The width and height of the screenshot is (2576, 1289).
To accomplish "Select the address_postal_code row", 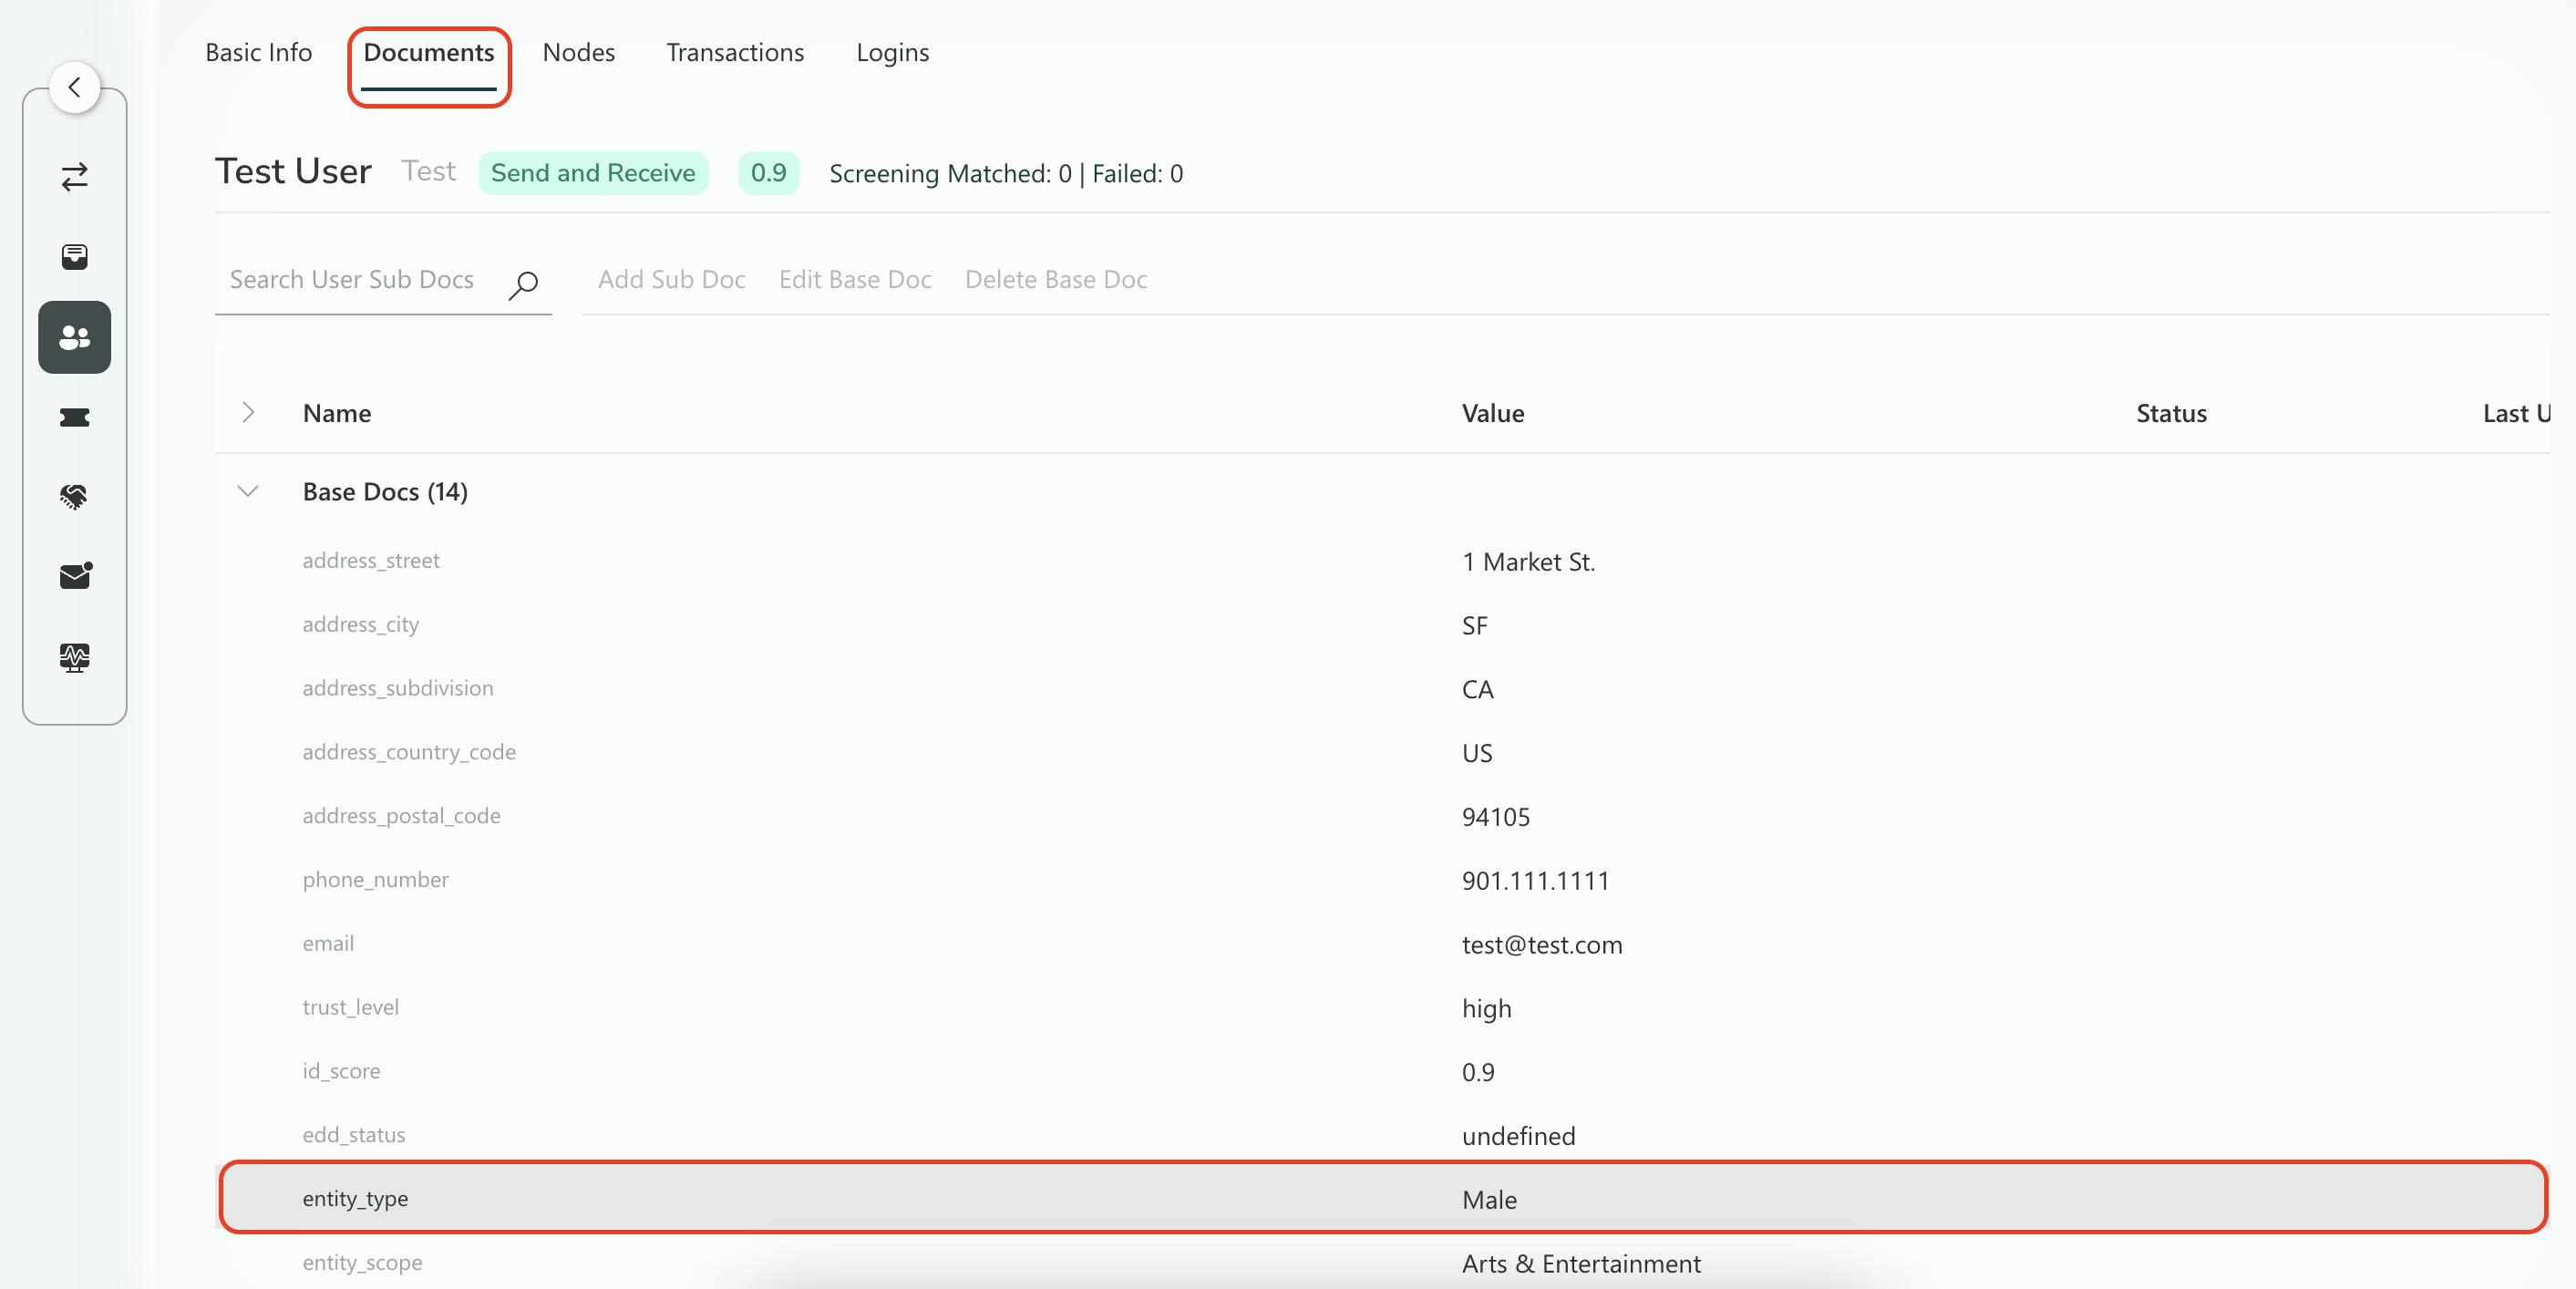I will click(1382, 817).
